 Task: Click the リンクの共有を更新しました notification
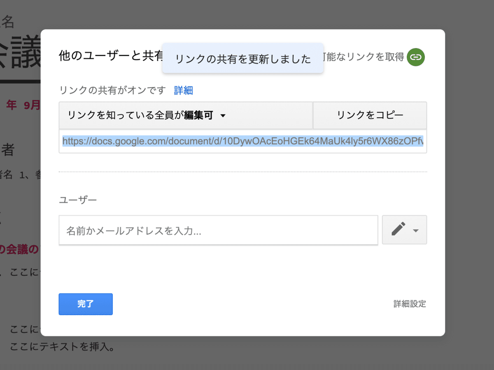coord(242,58)
